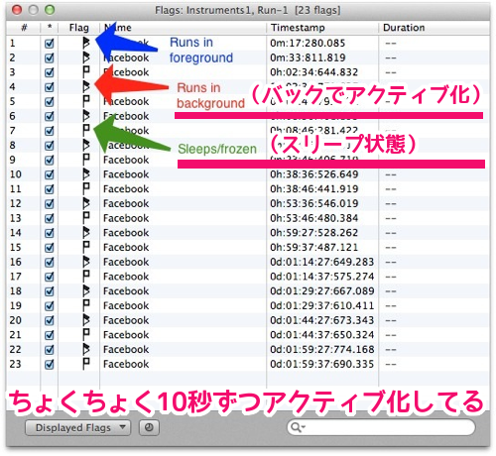496x456 pixels.
Task: Select timestamp 0d:01:29:27:667.089
Action: [x=321, y=290]
